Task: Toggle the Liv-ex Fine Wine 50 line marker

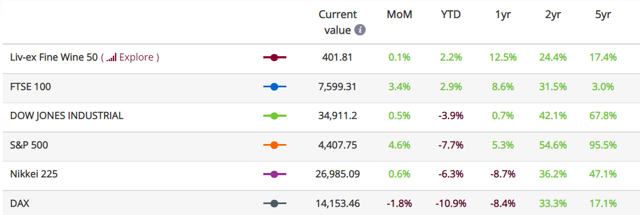Action: [x=275, y=58]
